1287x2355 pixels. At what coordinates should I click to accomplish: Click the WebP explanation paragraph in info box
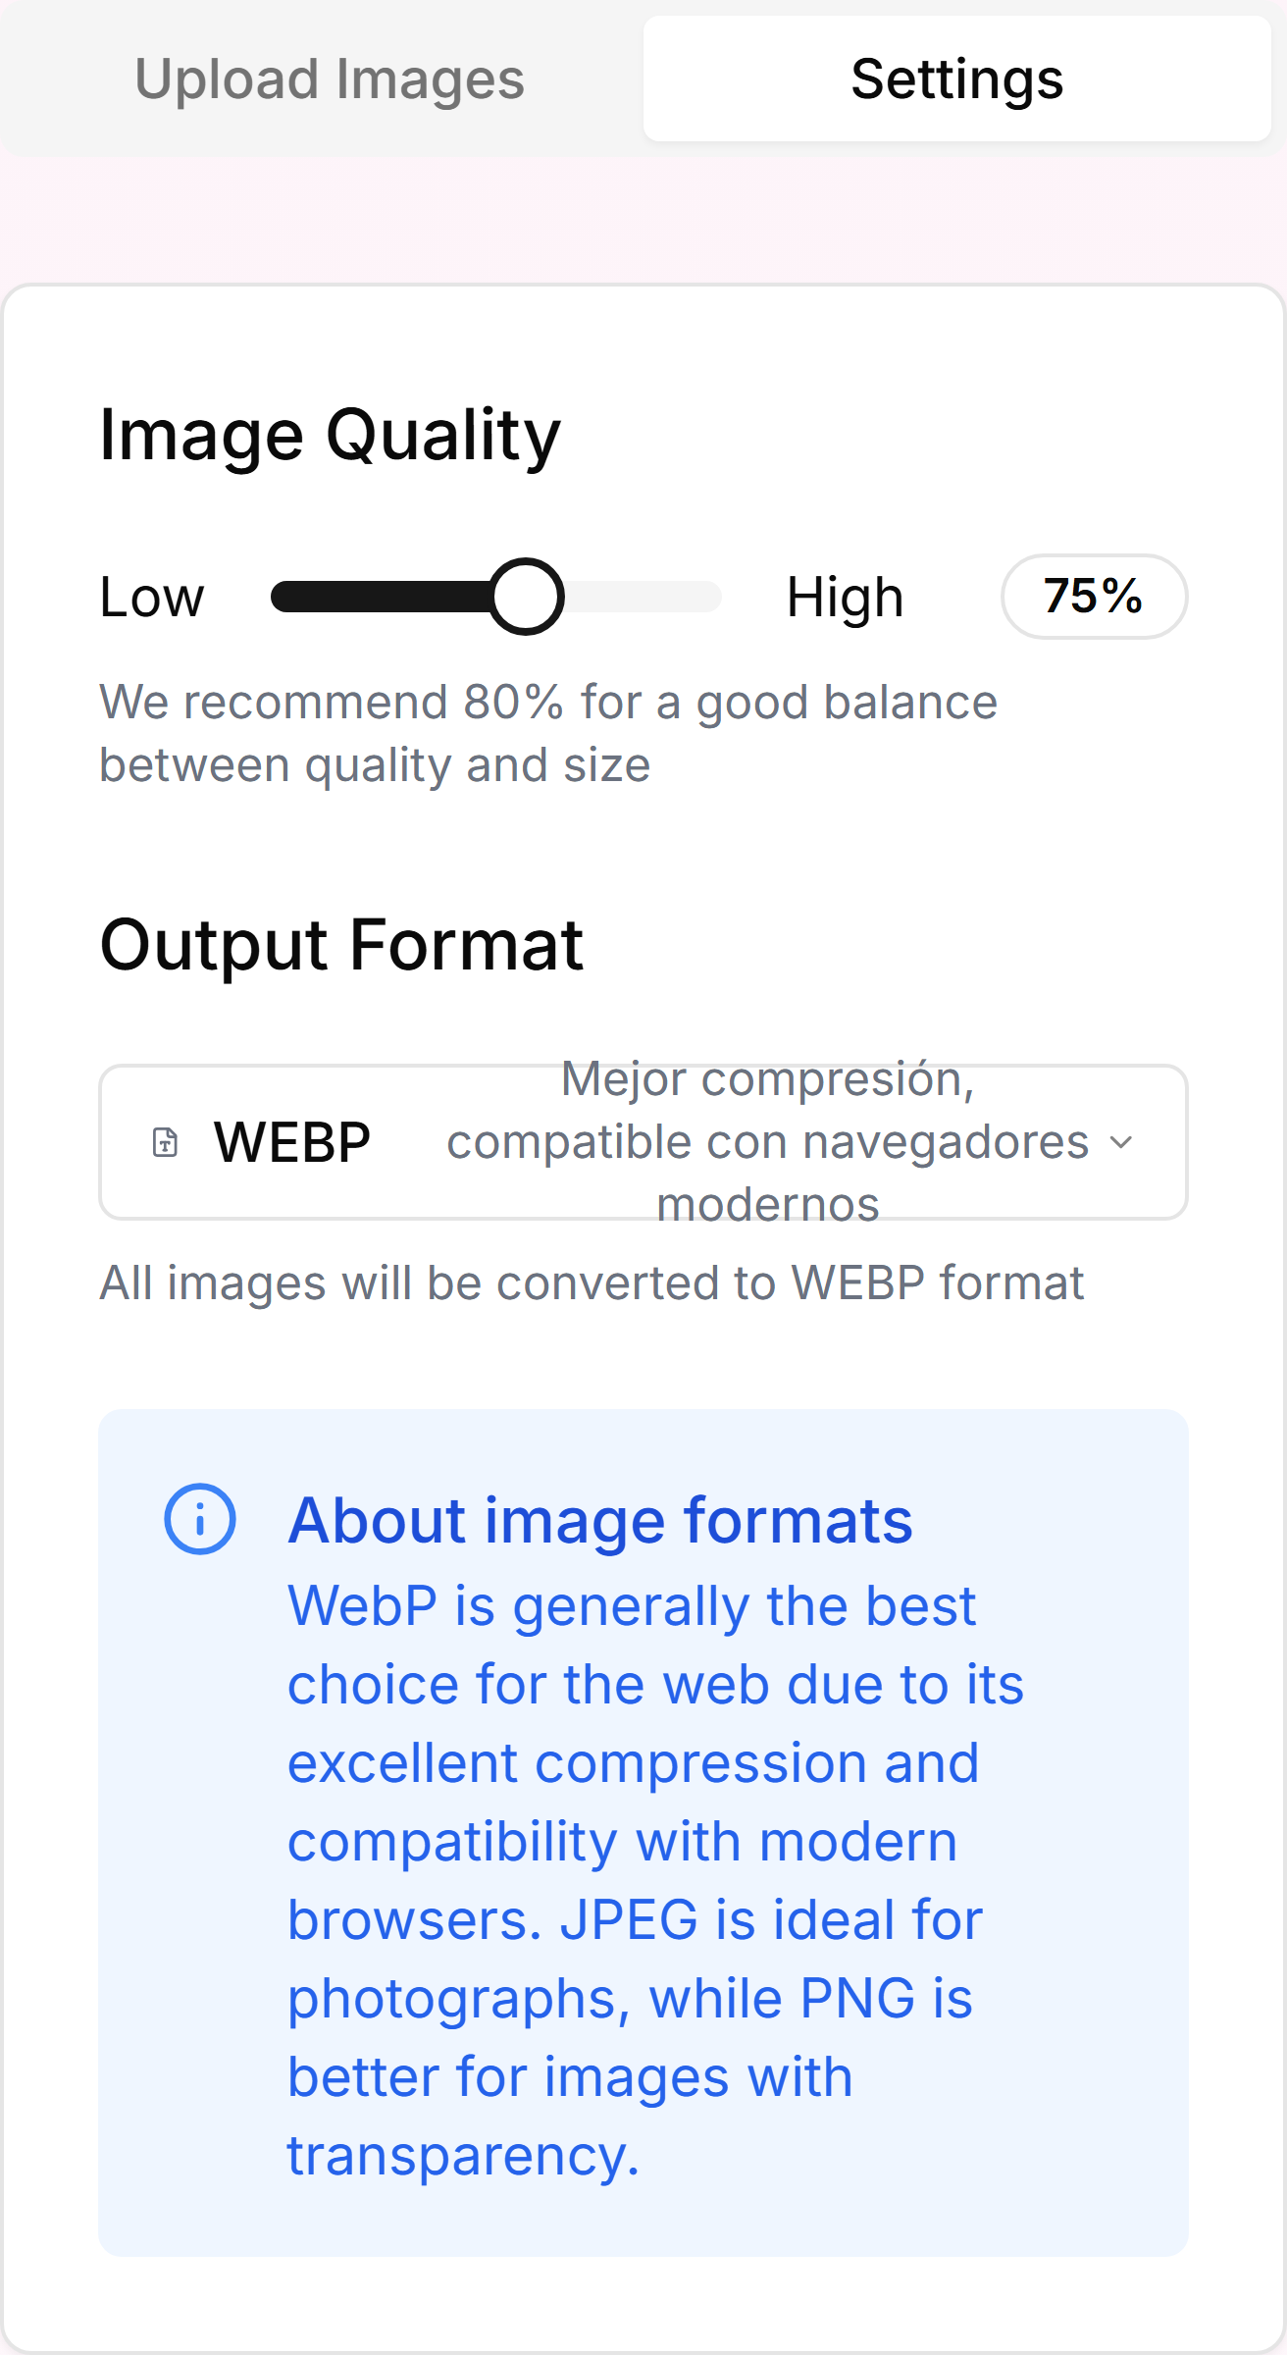(655, 1881)
